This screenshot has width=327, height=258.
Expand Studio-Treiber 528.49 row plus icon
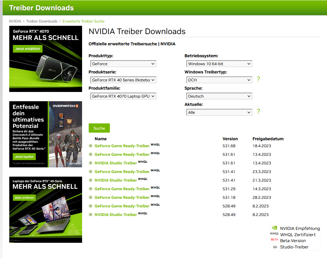tap(90, 214)
